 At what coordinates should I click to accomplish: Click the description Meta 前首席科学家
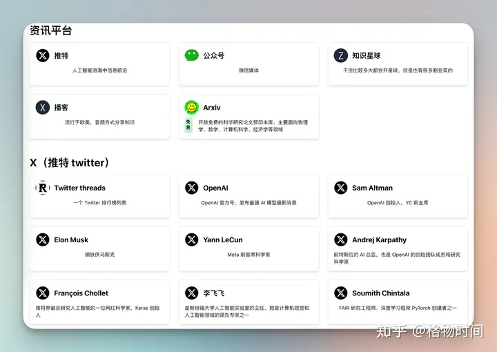click(248, 255)
